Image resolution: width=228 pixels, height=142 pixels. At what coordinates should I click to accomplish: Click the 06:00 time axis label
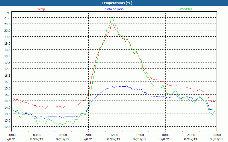point(63,135)
